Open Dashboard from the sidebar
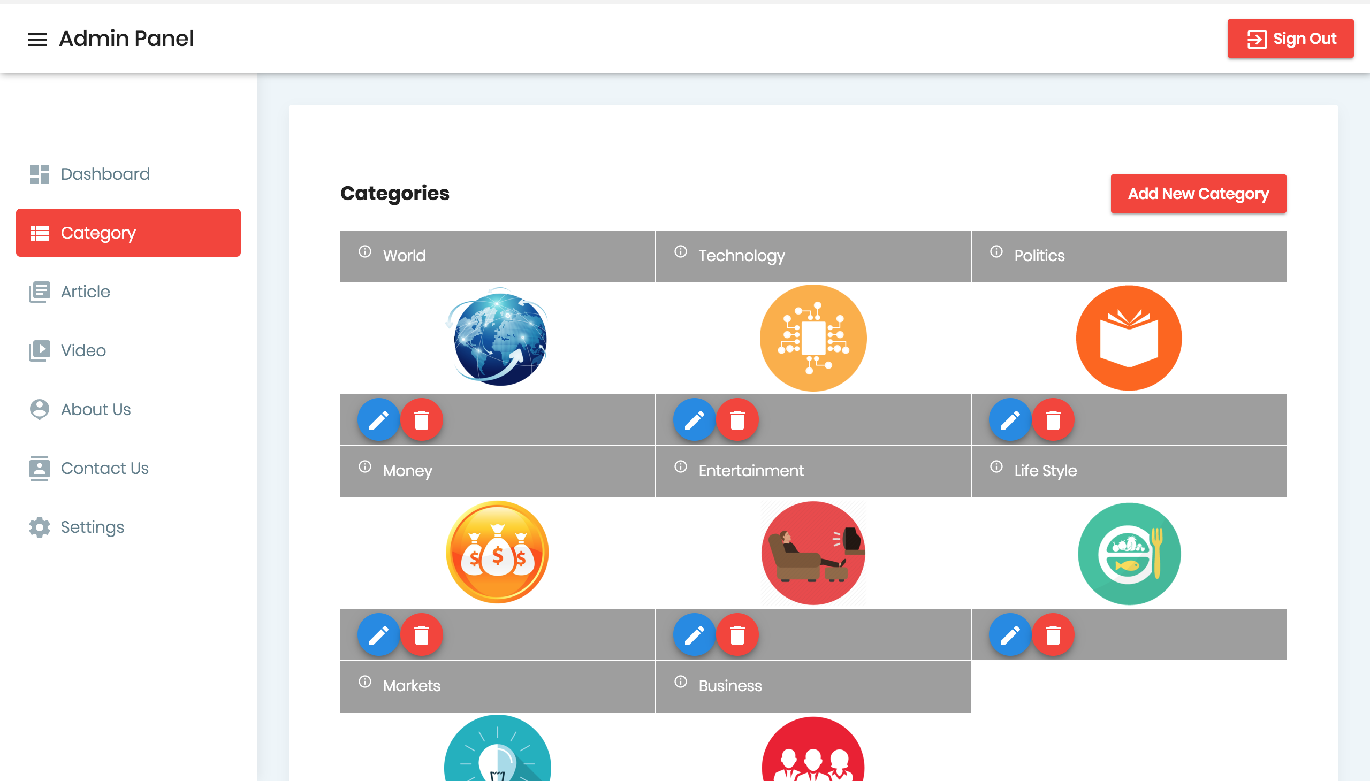1370x781 pixels. pos(105,174)
